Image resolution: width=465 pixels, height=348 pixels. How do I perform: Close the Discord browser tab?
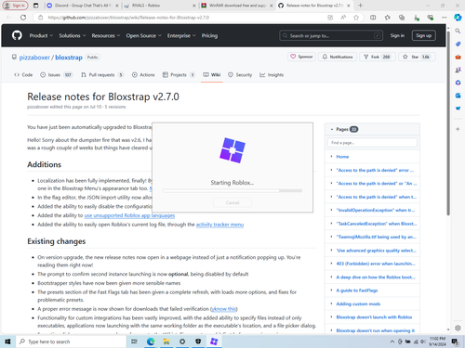(116, 6)
